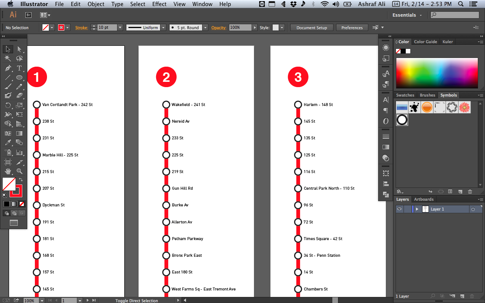Open the Object menu

96,4
